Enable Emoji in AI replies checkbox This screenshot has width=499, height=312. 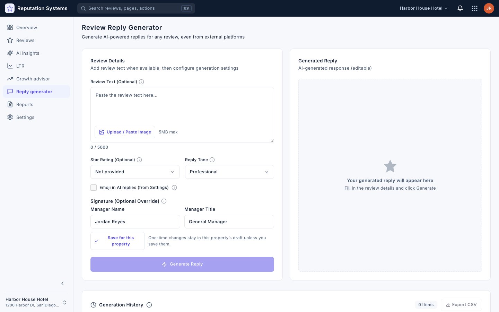[x=94, y=188]
